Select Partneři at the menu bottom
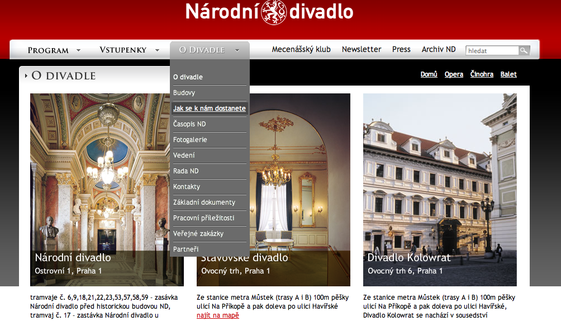Screen dimensions: 561x321 pos(186,249)
